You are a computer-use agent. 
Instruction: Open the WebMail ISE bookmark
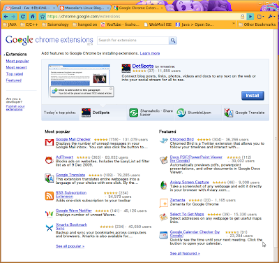(158, 24)
